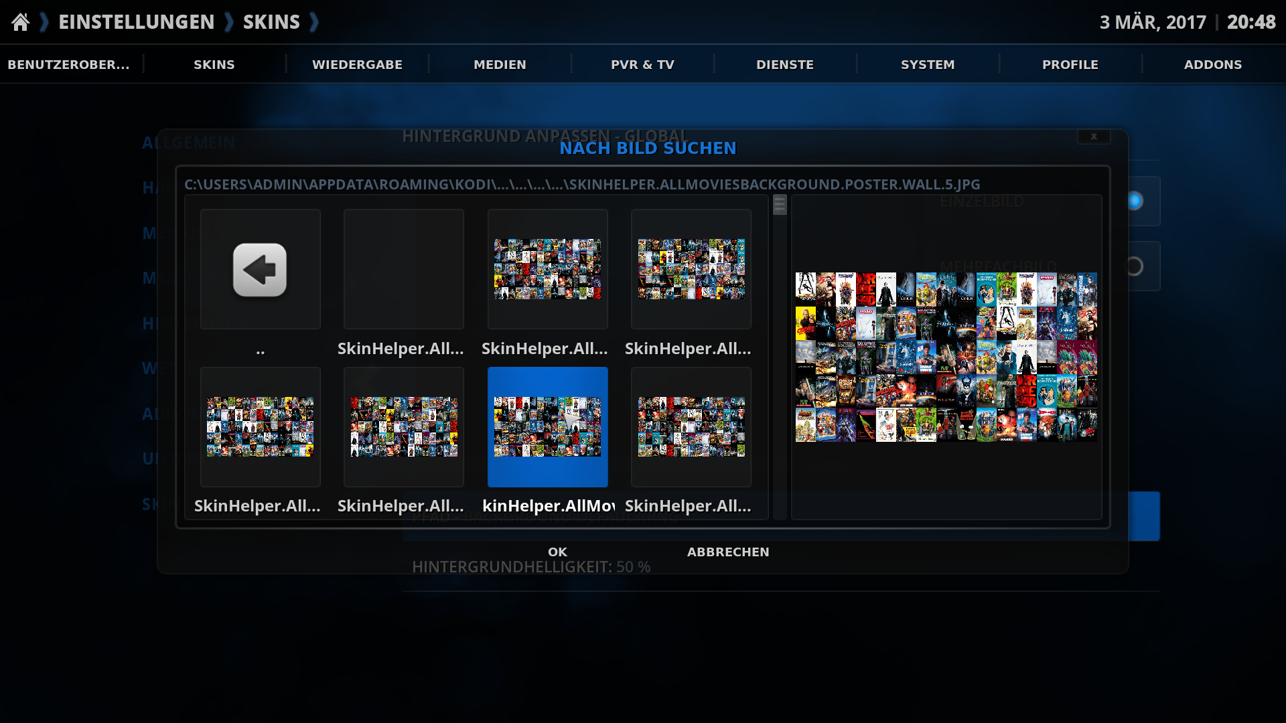Select the first poster wall thumbnail in bottom row

tap(260, 427)
